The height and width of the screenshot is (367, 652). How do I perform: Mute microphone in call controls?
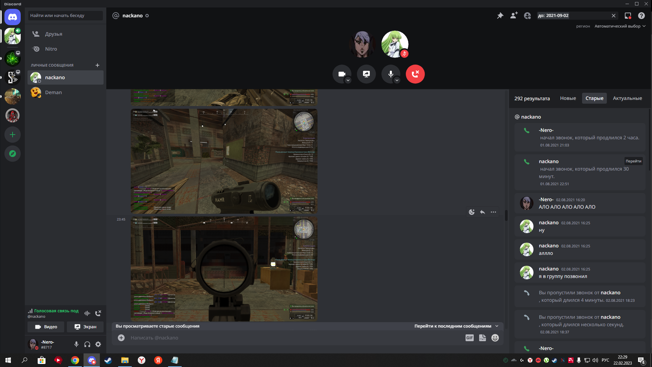(391, 74)
